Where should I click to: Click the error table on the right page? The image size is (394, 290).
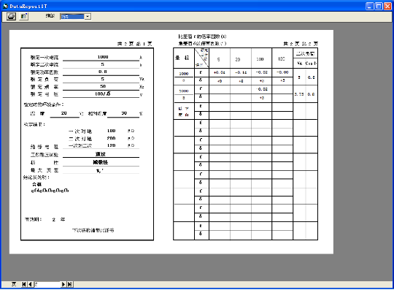pos(245,144)
